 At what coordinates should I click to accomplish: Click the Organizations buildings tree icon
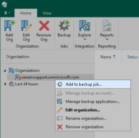(x=11, y=71)
